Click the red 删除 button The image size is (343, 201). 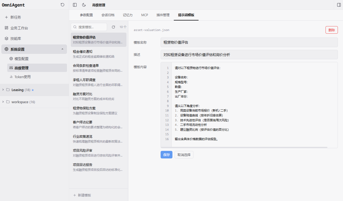[x=331, y=30]
